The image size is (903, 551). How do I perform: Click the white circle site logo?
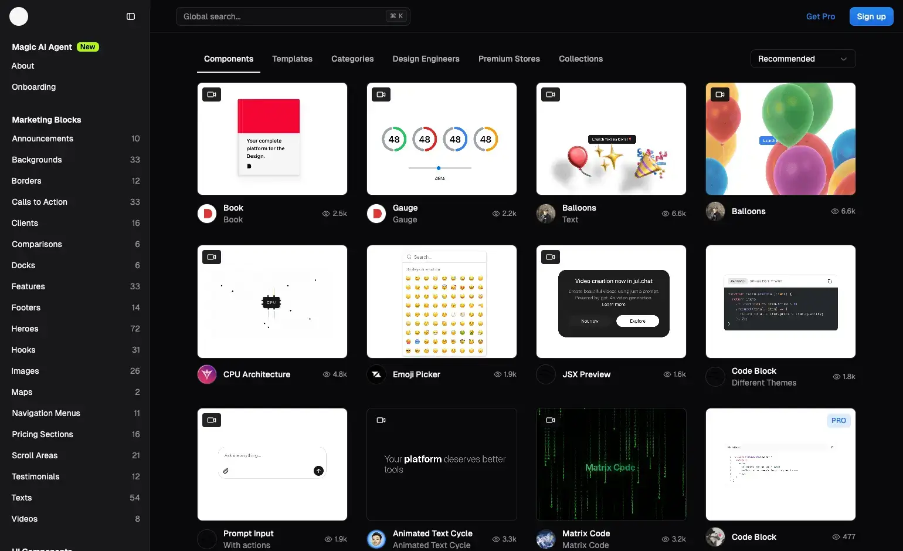tap(19, 16)
